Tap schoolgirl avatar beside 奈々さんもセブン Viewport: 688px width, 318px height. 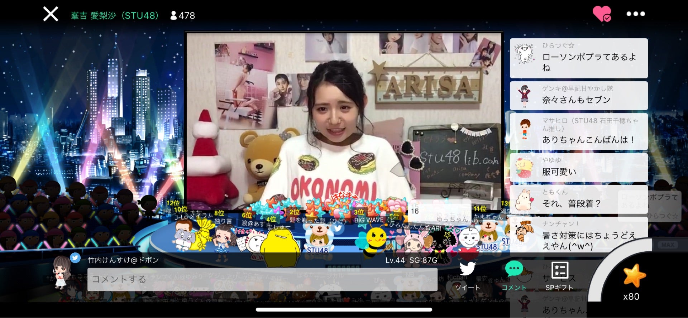525,96
